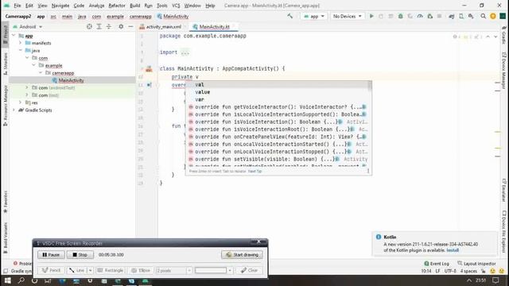This screenshot has width=509, height=286.
Task: Stop the VSDC screen recording
Action: 80,254
